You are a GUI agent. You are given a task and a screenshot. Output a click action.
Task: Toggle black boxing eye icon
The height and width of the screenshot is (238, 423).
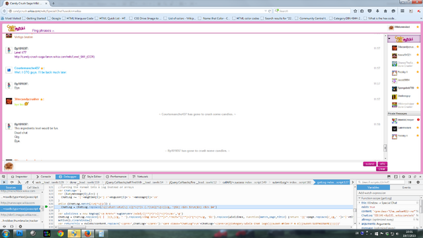click(4, 227)
